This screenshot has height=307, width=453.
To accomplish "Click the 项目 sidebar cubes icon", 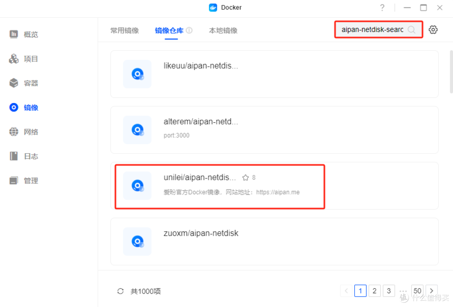I will 13,59.
